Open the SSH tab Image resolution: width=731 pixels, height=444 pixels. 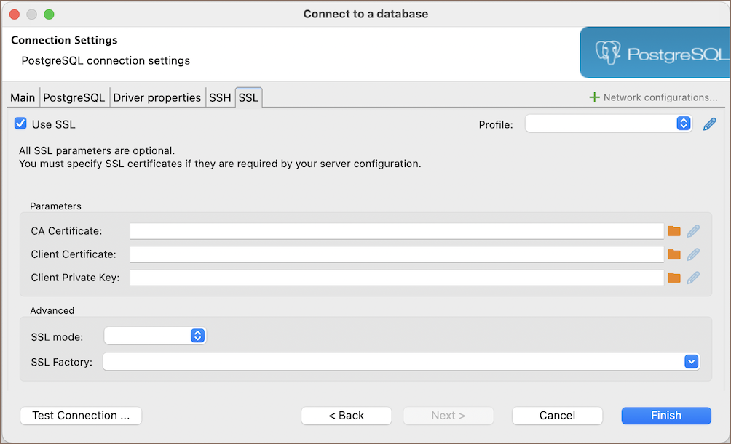tap(220, 97)
